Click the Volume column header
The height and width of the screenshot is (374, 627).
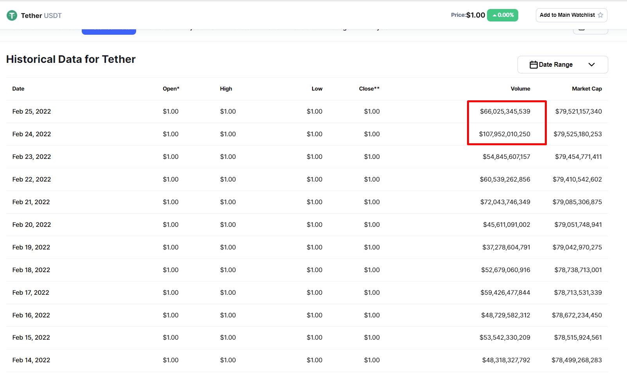tap(520, 89)
